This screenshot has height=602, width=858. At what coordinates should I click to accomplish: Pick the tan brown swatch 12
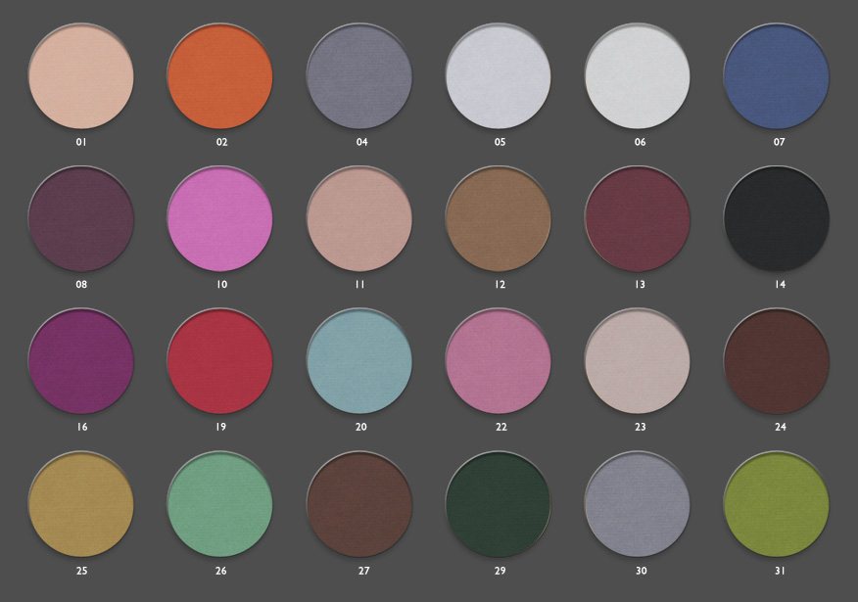click(499, 219)
